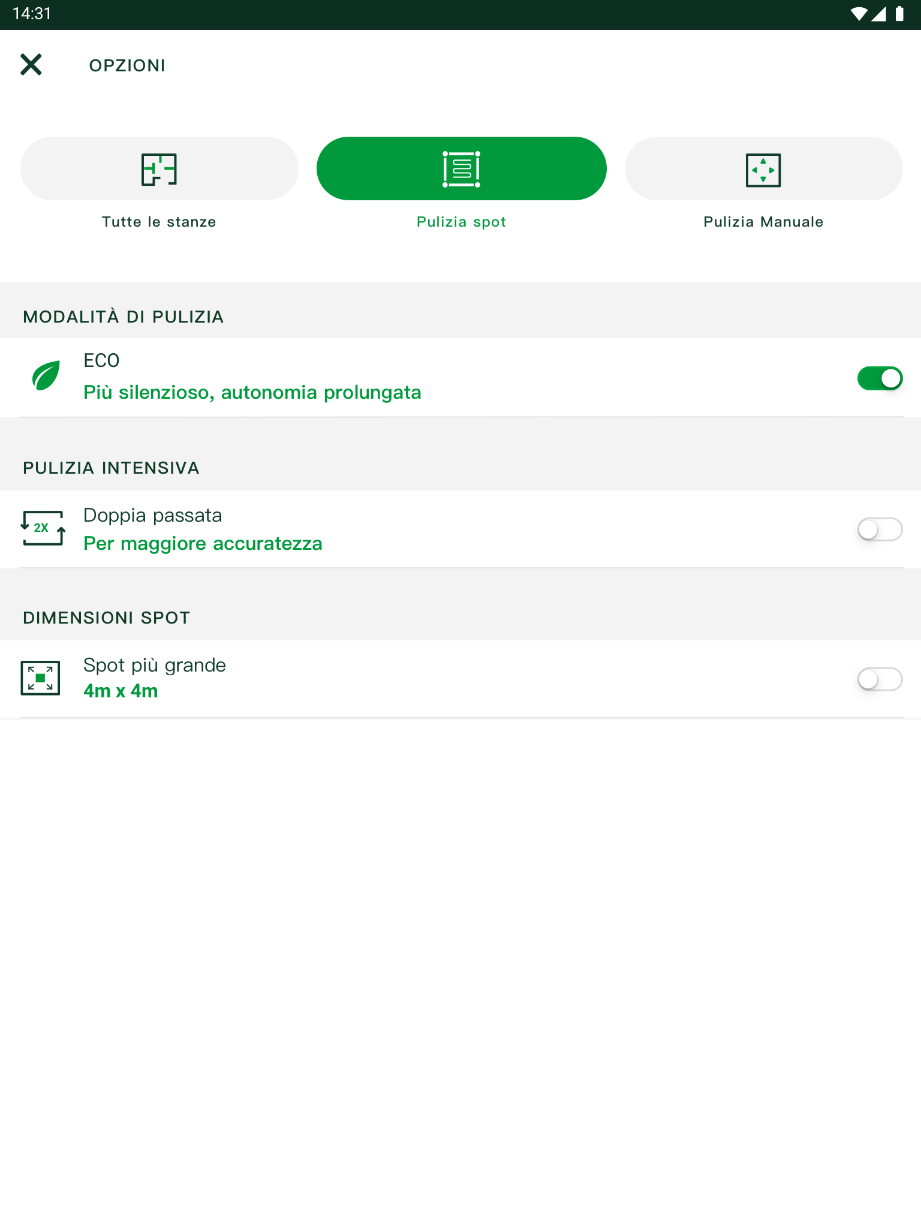921x1228 pixels.
Task: Tap the Doppia passata row title
Action: tap(153, 516)
